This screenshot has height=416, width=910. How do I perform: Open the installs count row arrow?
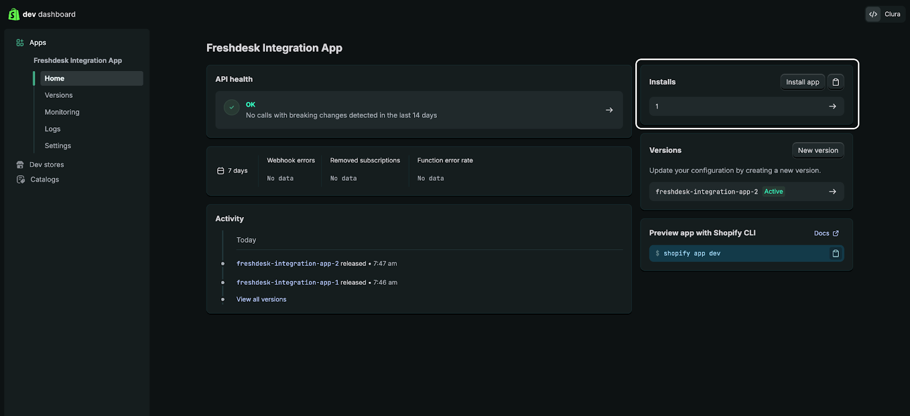pos(833,106)
